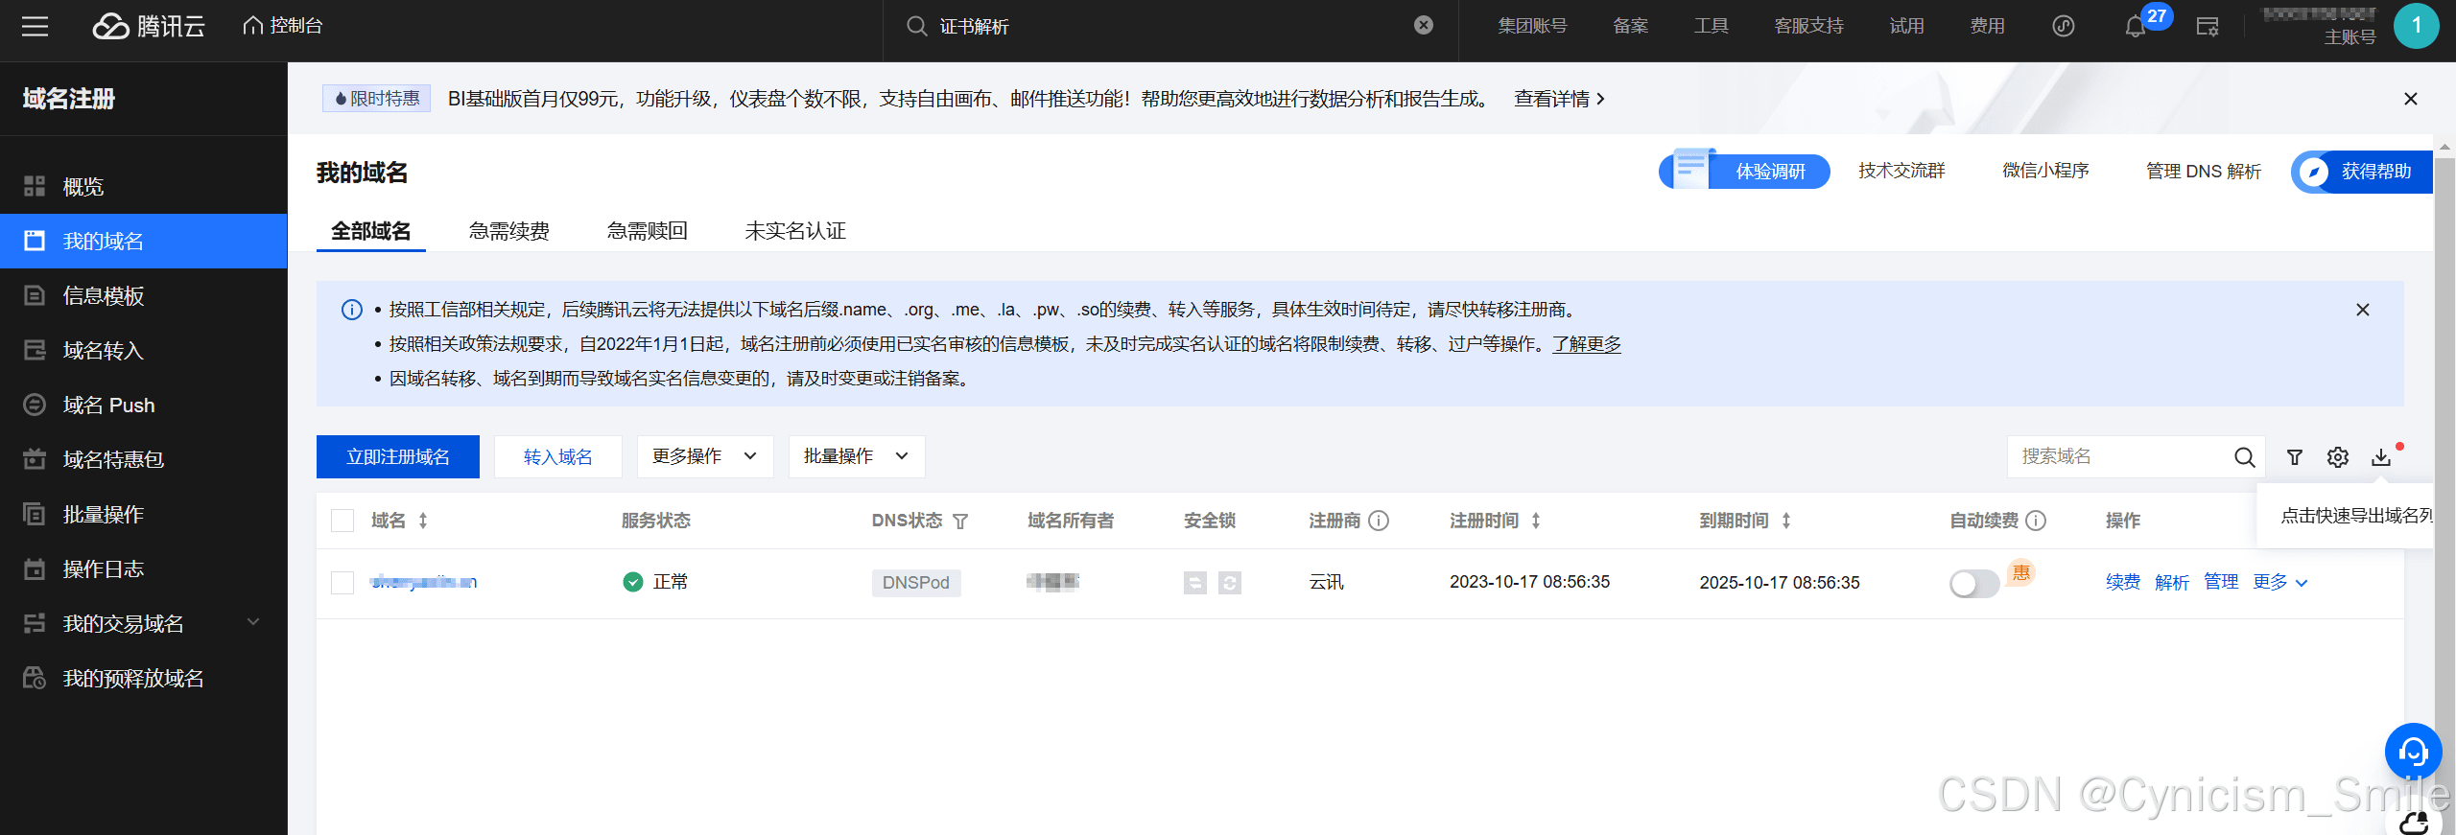Click the domain search magnifier icon
The height and width of the screenshot is (835, 2456).
click(x=2245, y=457)
